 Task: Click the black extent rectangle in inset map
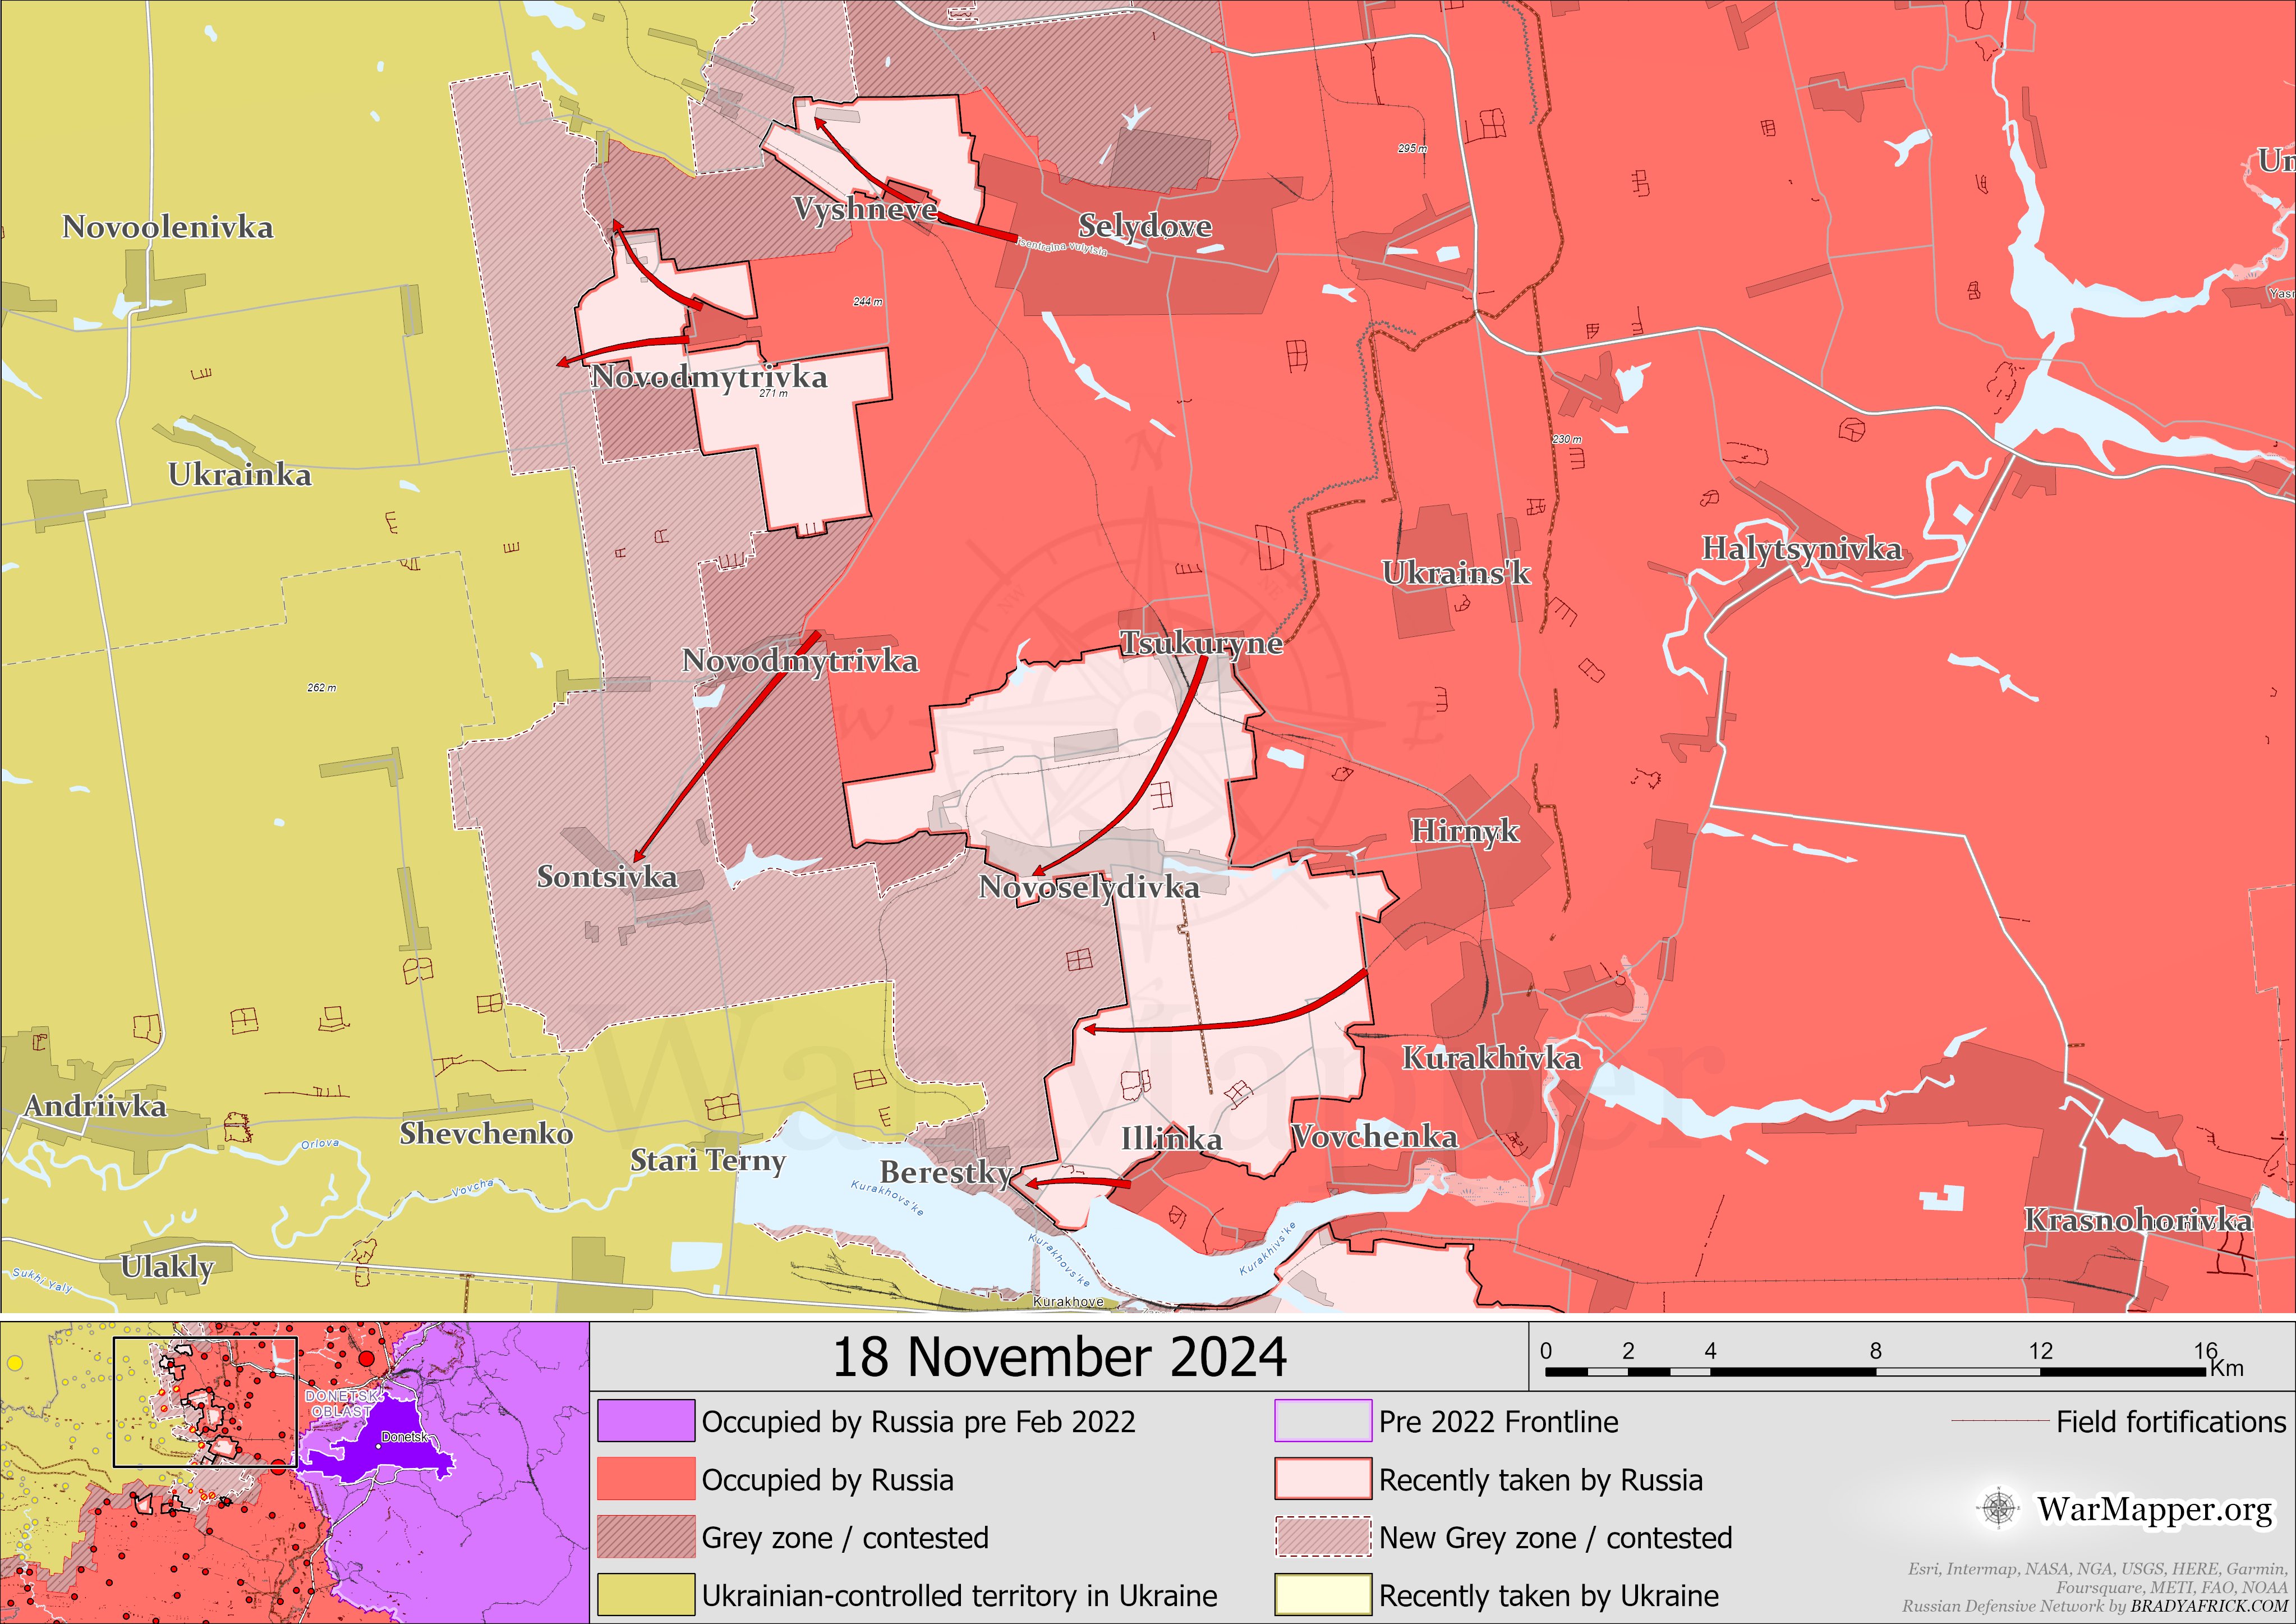pyautogui.click(x=205, y=1339)
